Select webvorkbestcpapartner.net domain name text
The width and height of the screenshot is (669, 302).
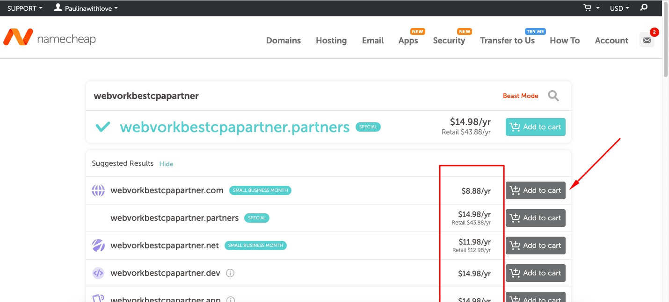165,246
